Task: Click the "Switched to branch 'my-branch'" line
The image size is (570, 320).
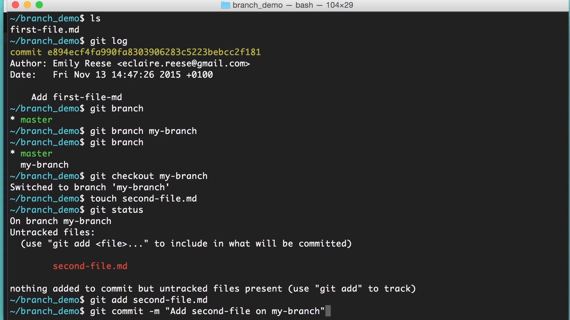Action: coord(90,187)
